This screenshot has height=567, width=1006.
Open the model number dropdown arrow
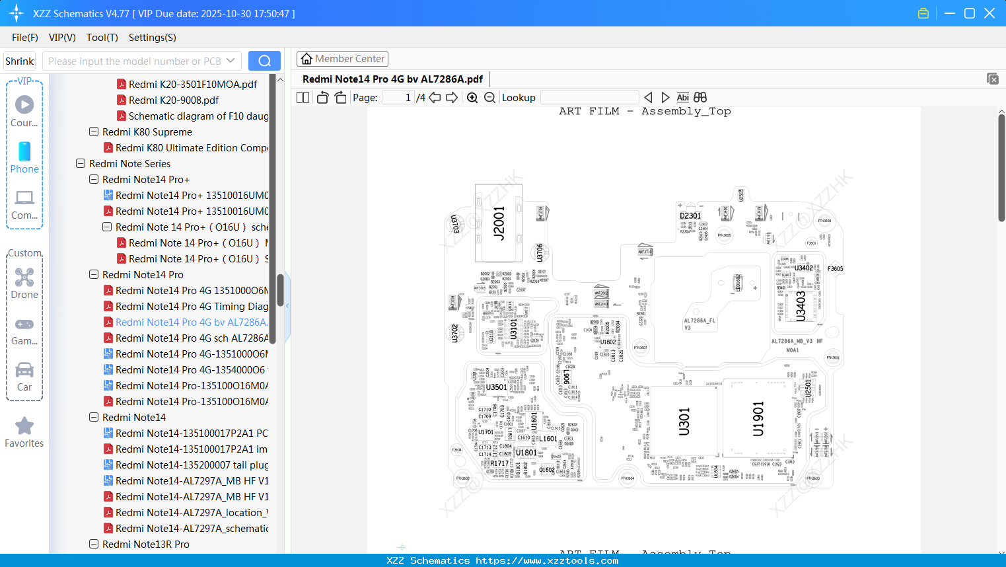(231, 61)
